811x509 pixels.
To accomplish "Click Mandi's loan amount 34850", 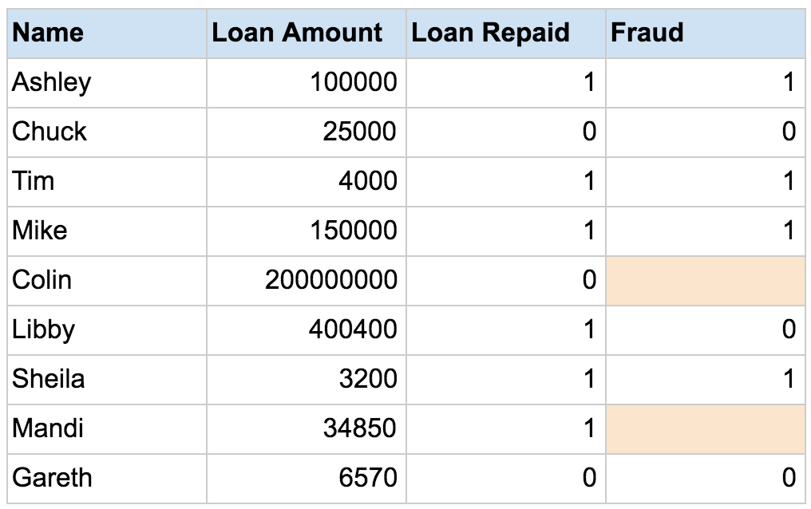I will 306,428.
